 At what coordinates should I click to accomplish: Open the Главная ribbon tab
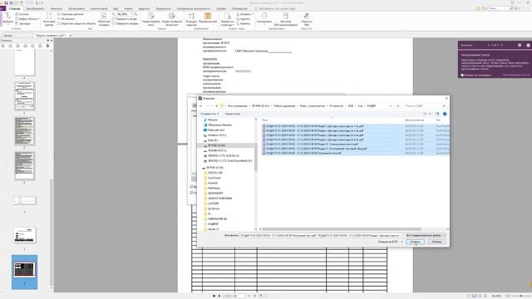[14, 8]
